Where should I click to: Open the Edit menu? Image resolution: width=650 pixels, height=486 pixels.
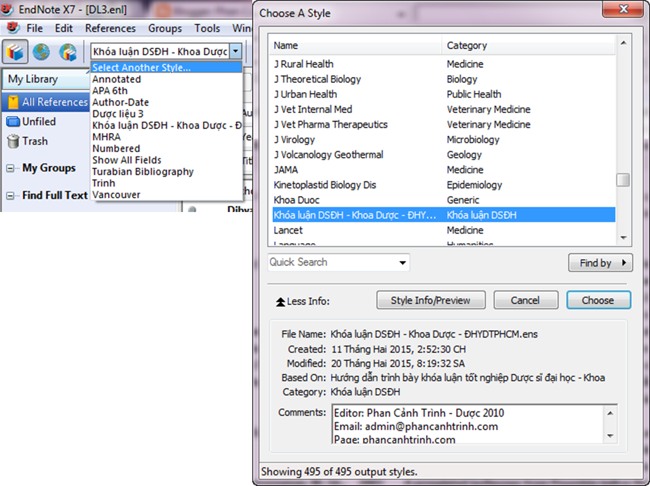tap(64, 28)
